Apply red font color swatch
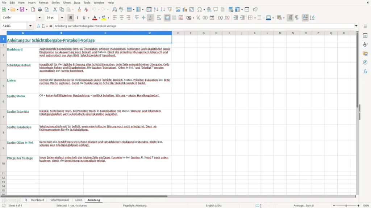Image resolution: width=371 pixels, height=208 pixels. (95, 18)
